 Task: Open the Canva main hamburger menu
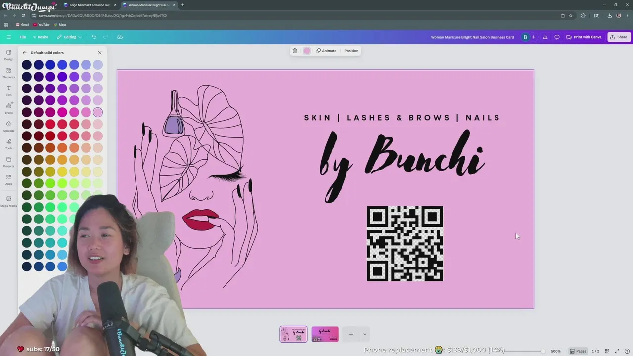point(8,37)
